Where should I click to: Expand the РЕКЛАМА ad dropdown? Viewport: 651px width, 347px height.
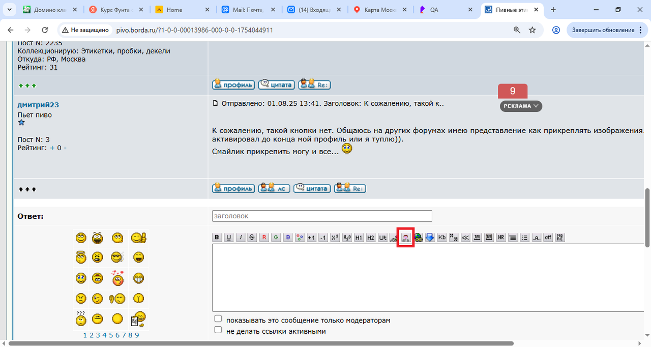(x=521, y=106)
